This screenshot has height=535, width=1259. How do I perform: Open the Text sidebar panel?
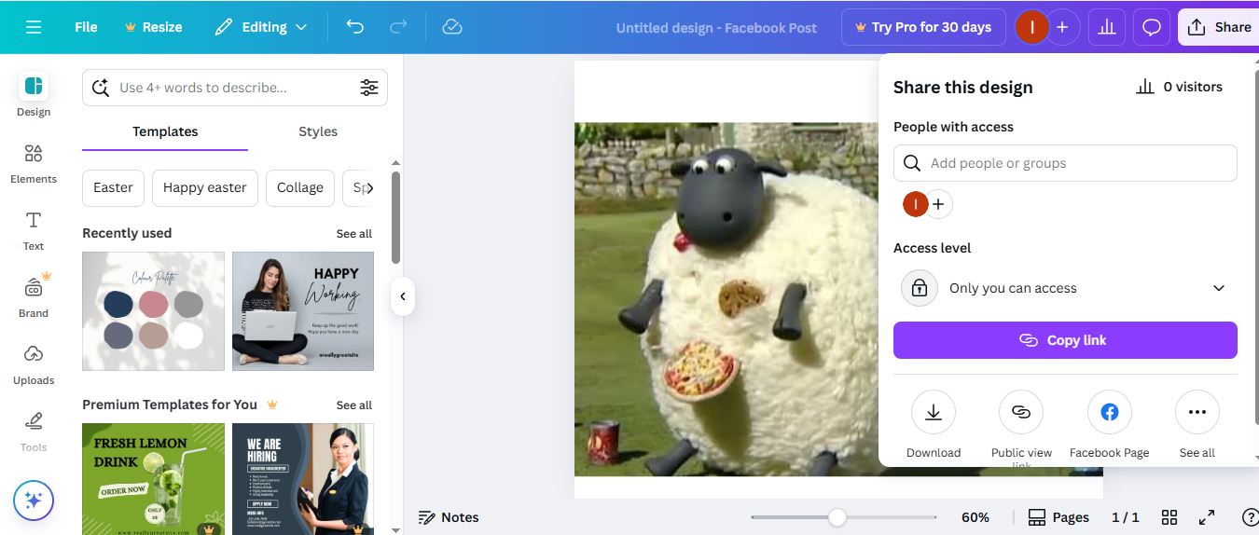coord(34,230)
